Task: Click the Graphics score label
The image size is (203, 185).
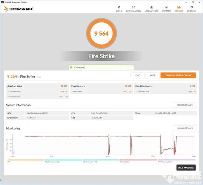Action: pos(15,86)
